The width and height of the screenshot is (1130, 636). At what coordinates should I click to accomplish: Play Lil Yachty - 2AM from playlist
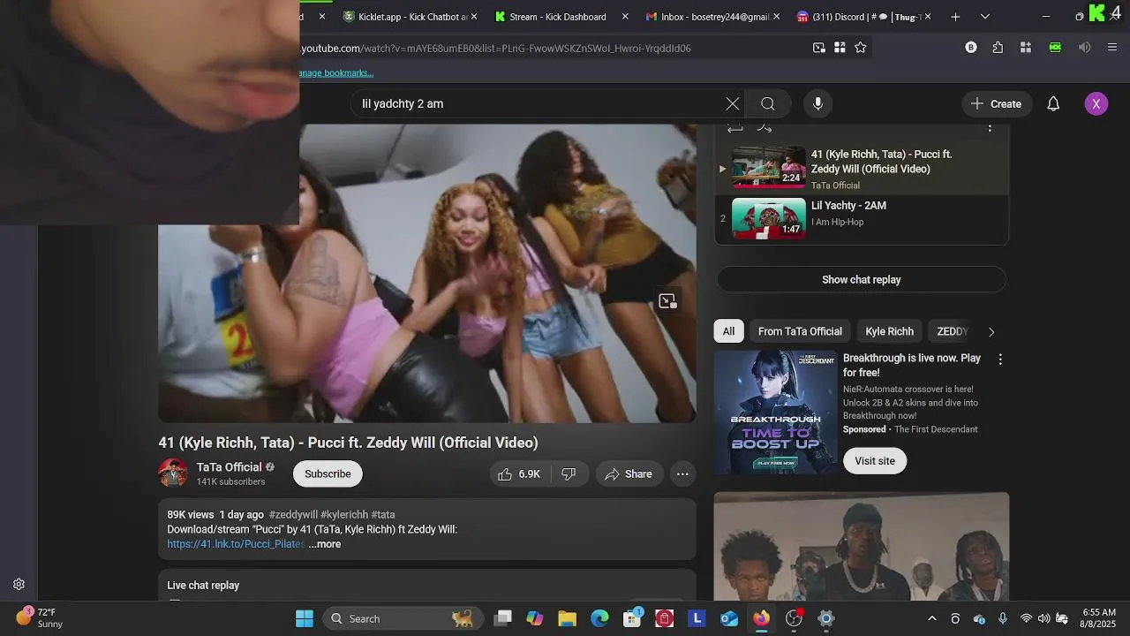[862, 218]
